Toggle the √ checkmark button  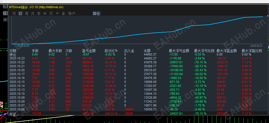point(5,20)
